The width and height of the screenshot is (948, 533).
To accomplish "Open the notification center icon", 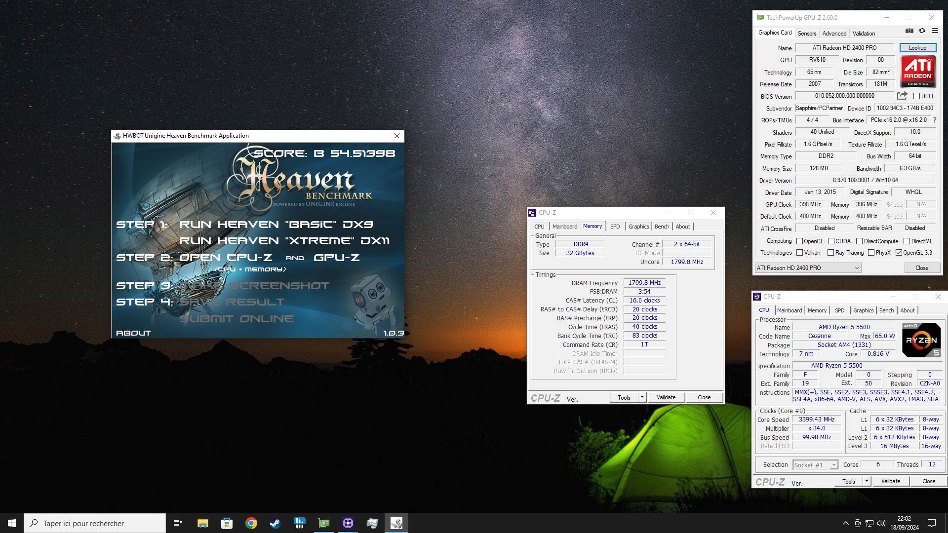I will (x=932, y=523).
